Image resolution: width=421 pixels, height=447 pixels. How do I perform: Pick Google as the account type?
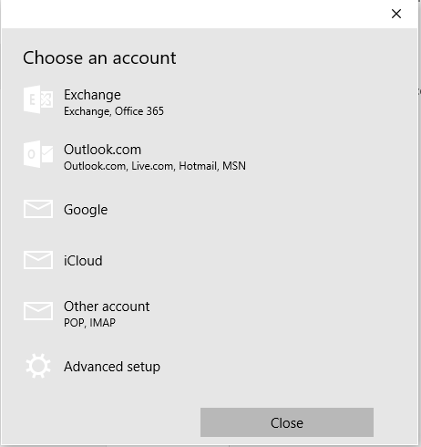coord(86,210)
